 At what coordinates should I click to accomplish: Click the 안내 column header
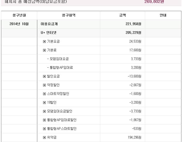point(163,15)
